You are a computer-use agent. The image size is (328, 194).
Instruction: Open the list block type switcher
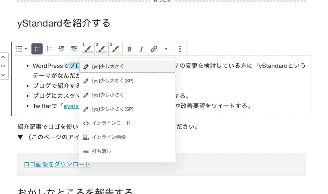point(21,49)
